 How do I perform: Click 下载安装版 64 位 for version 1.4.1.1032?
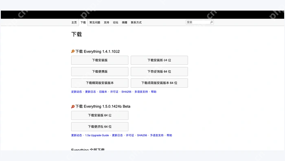click(159, 60)
